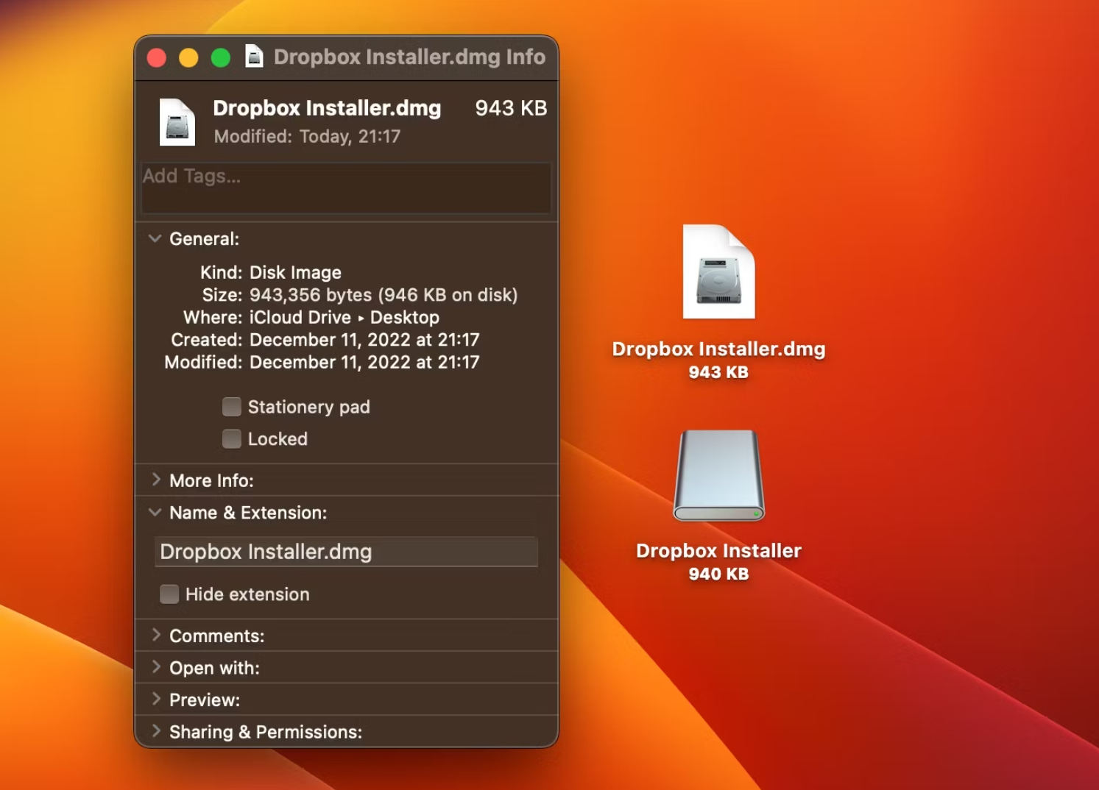Click the Add Tags field
1099x790 pixels.
click(346, 188)
